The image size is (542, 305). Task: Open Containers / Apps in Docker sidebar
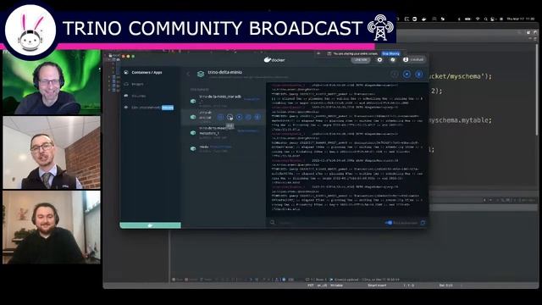147,73
